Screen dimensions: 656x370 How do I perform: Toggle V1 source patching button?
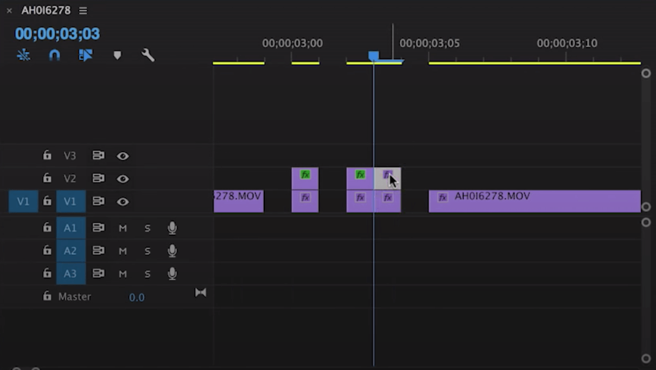[23, 201]
